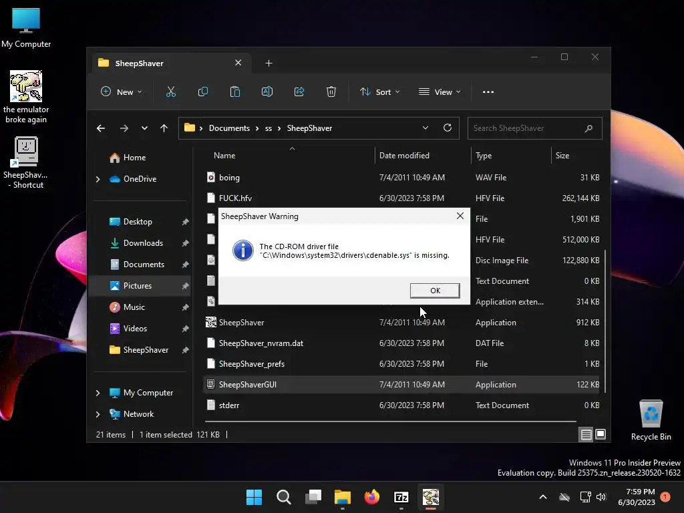Click Documents in the address breadcrumb

pos(230,128)
